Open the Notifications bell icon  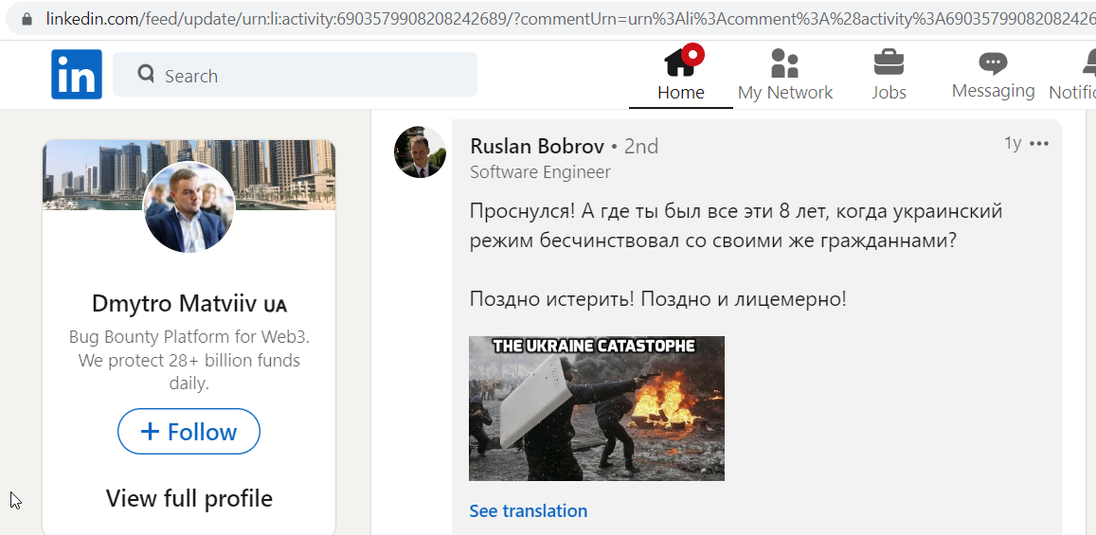1089,62
